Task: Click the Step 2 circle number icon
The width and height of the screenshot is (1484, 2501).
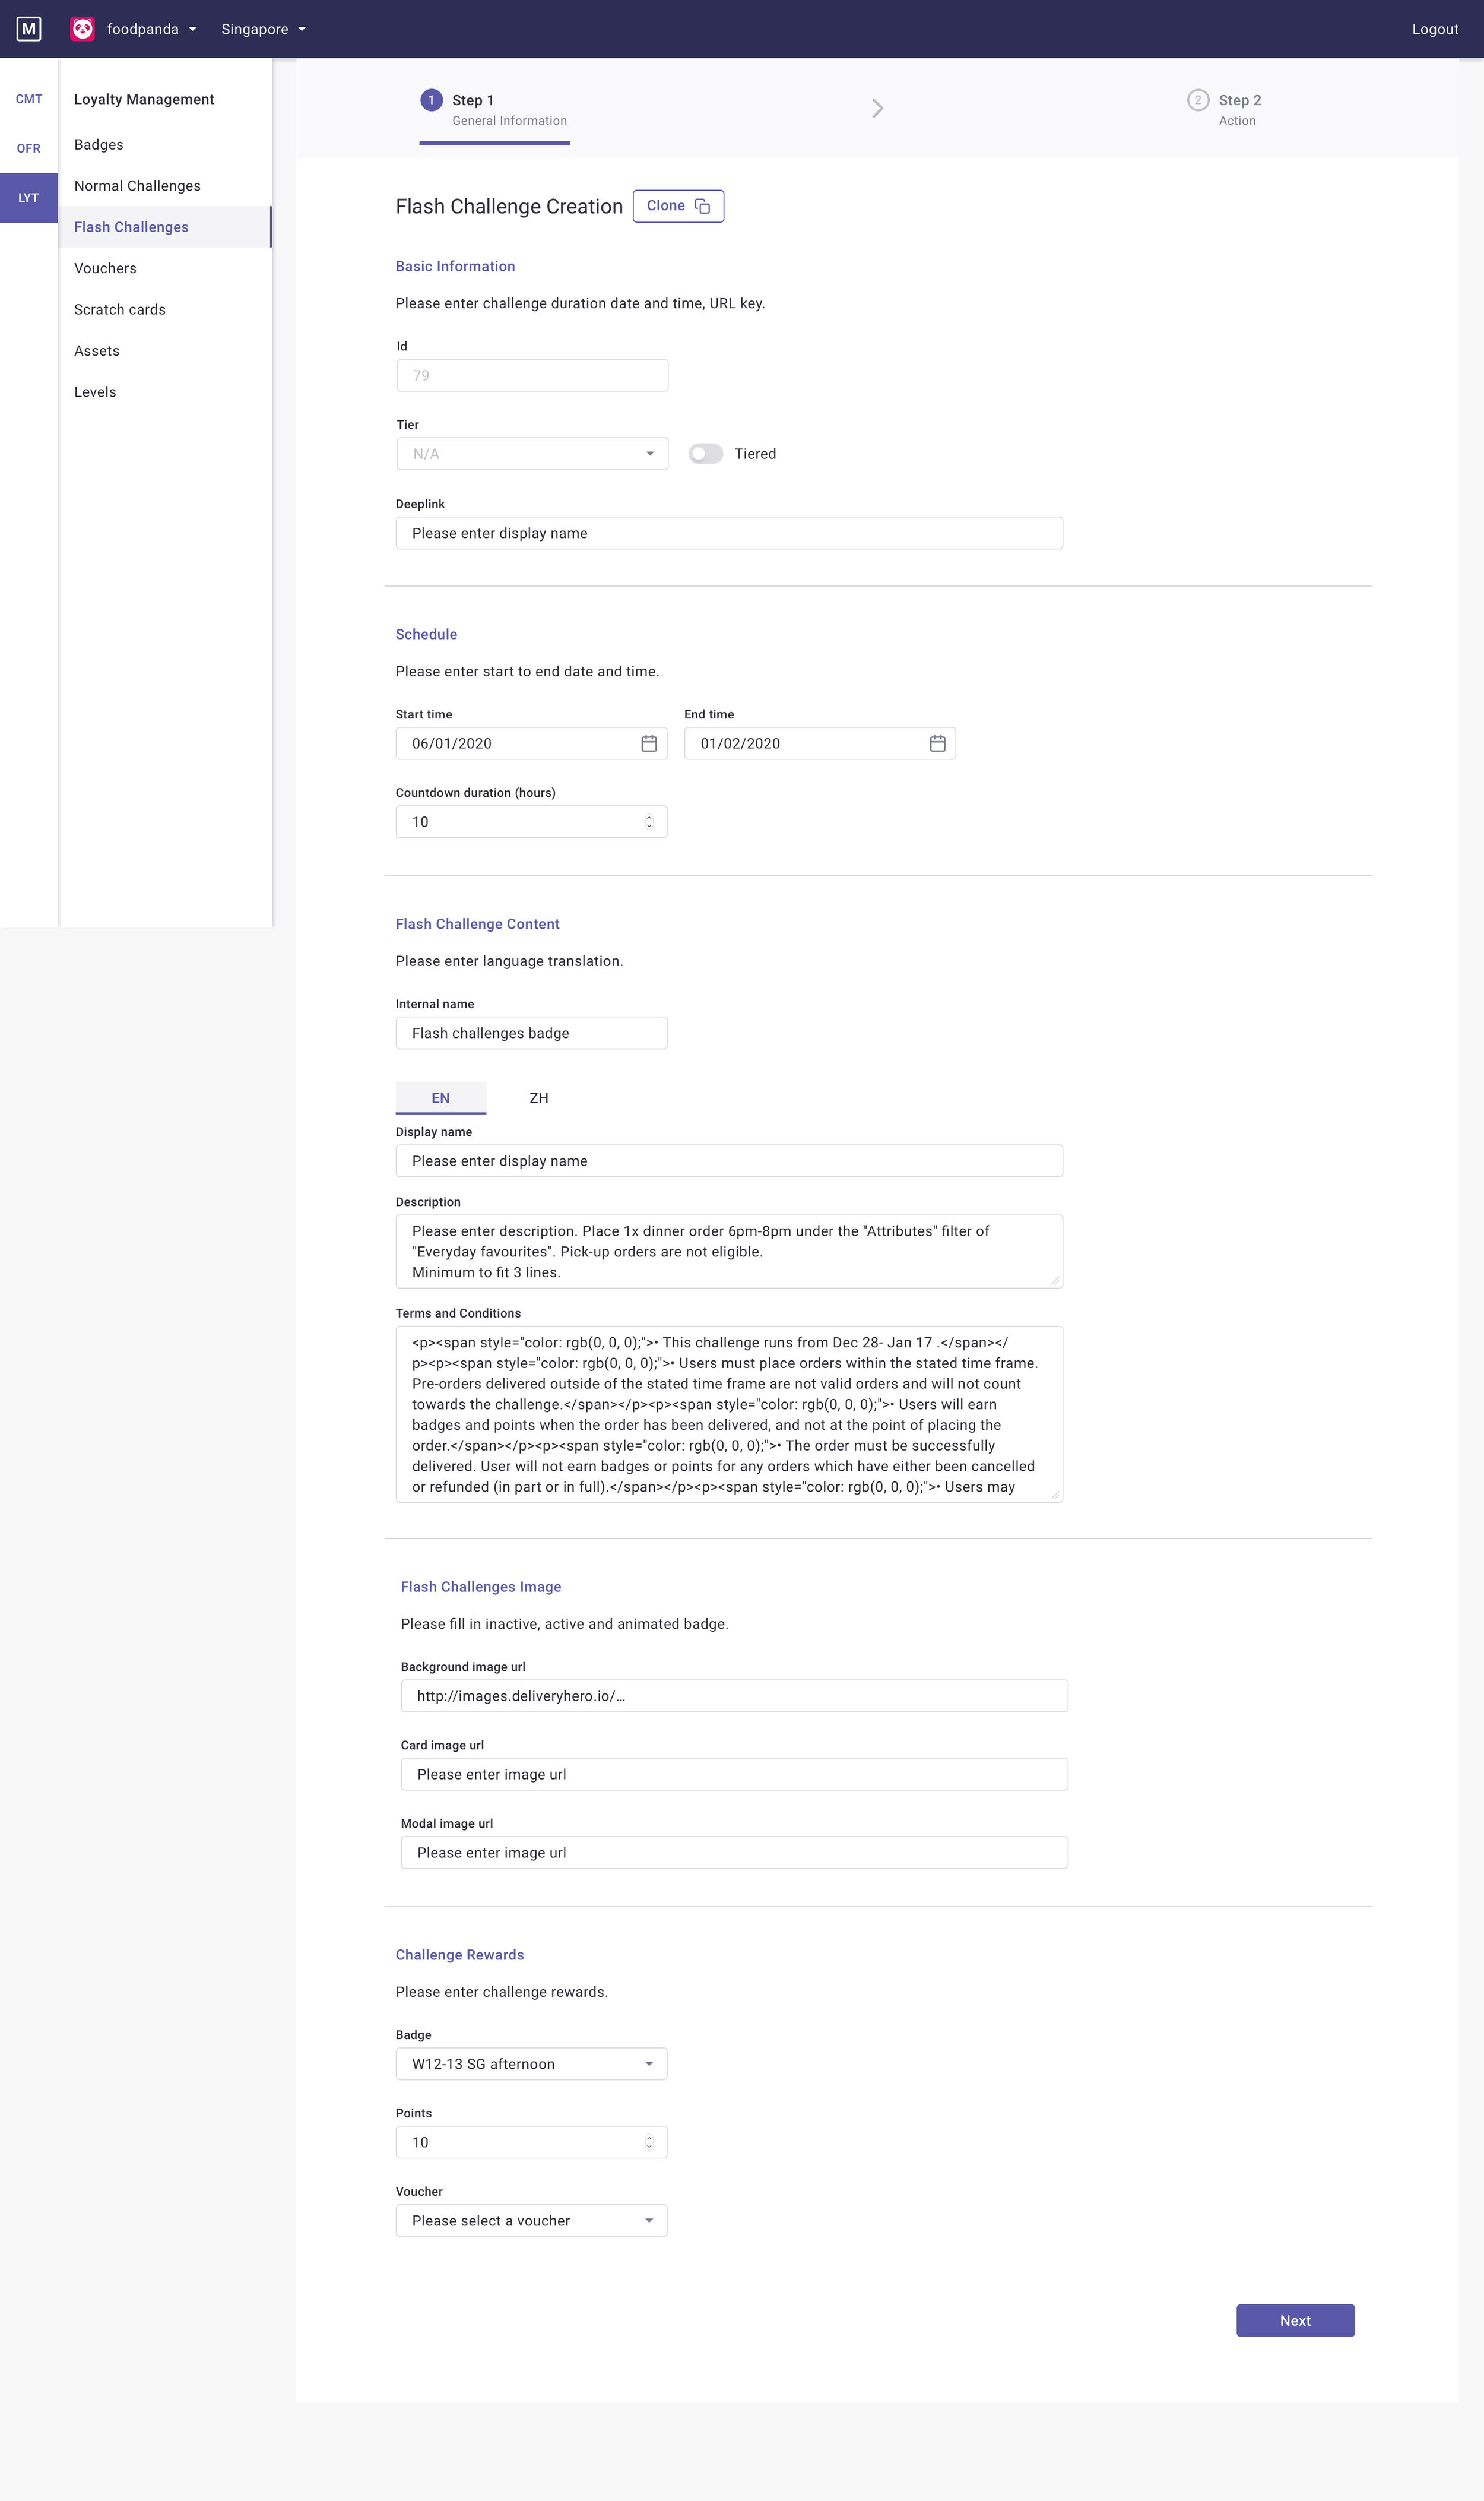Action: click(x=1197, y=100)
